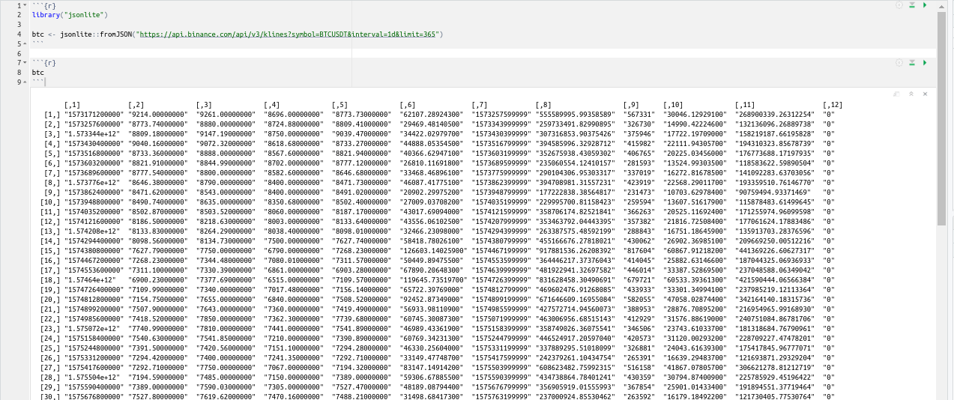Click row label [15,] in the output
This screenshot has width=954, height=400.
point(49,250)
